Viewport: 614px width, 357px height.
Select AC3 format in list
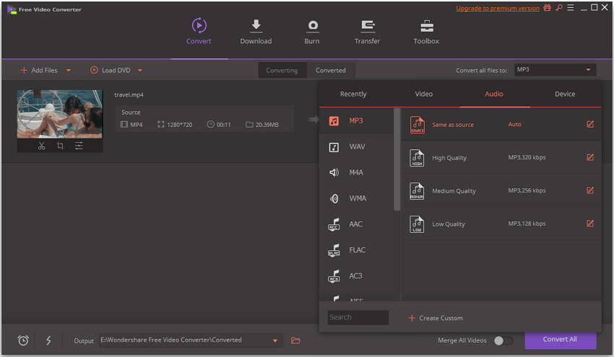click(x=356, y=276)
